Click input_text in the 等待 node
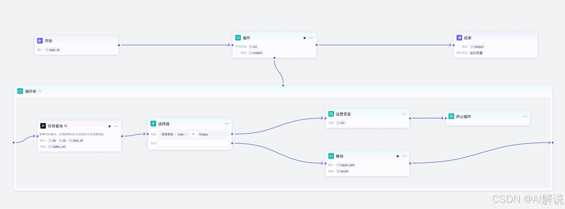 pos(345,165)
